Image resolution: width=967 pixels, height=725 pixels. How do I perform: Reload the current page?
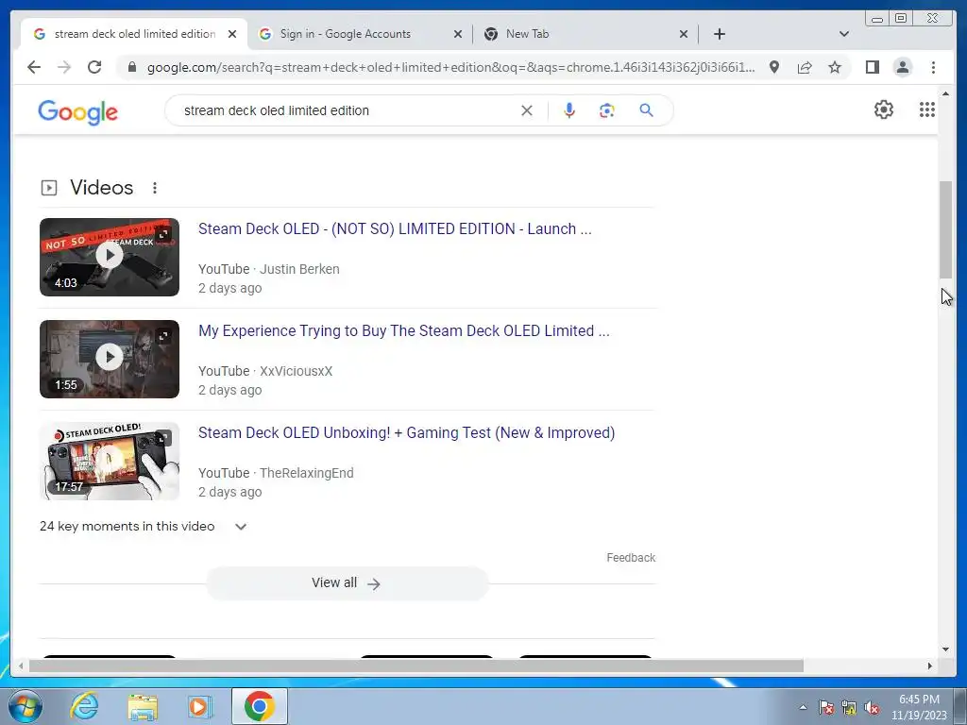click(x=94, y=67)
